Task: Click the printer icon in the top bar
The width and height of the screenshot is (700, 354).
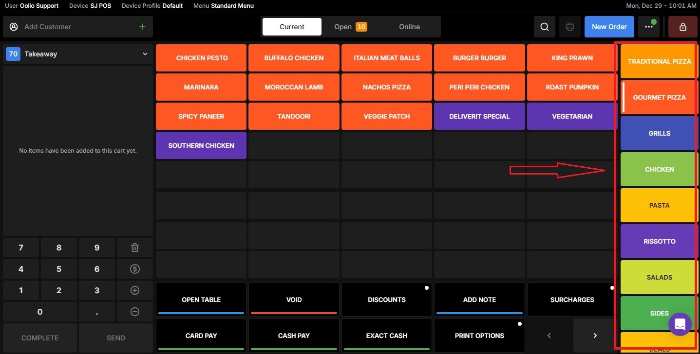Action: pyautogui.click(x=569, y=27)
